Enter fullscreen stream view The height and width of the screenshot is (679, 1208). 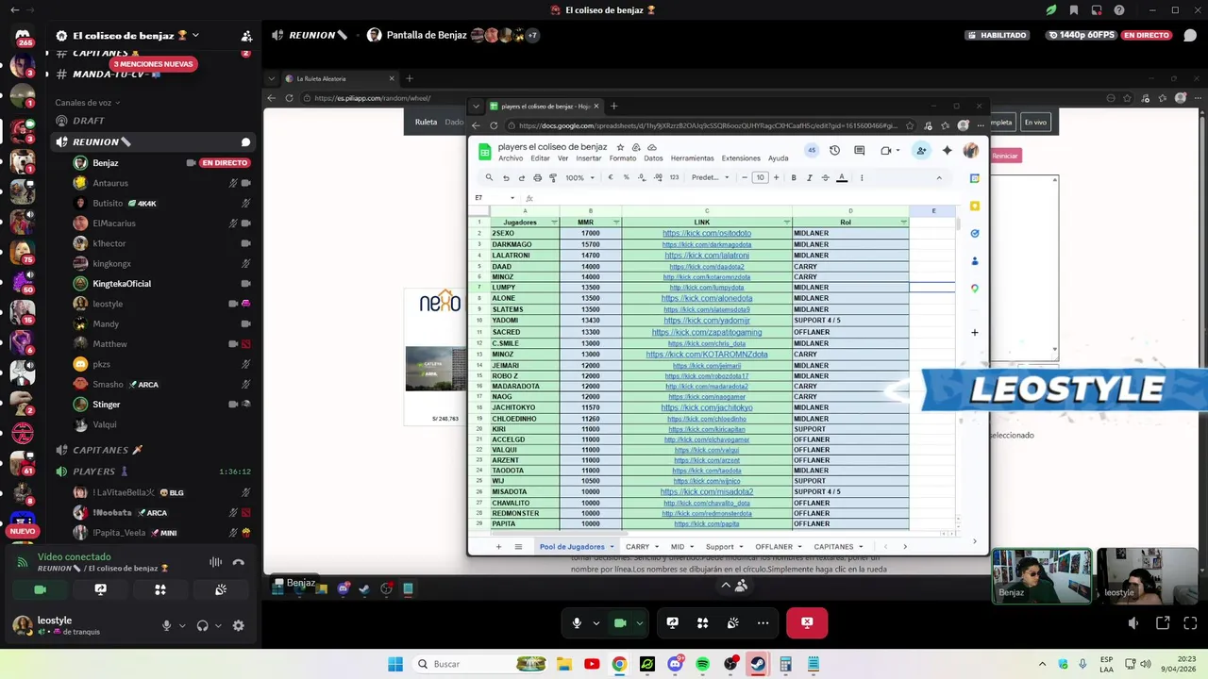1191,623
